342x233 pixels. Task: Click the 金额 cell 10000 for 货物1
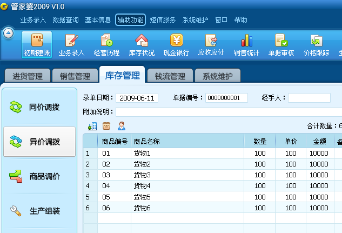pos(320,154)
